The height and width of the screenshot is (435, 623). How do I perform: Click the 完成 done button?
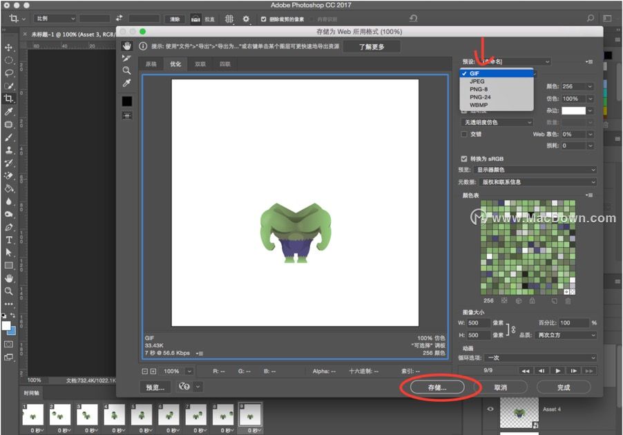pos(564,387)
